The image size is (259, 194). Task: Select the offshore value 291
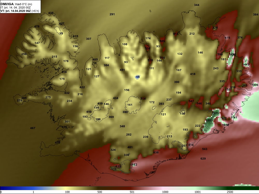(112, 14)
